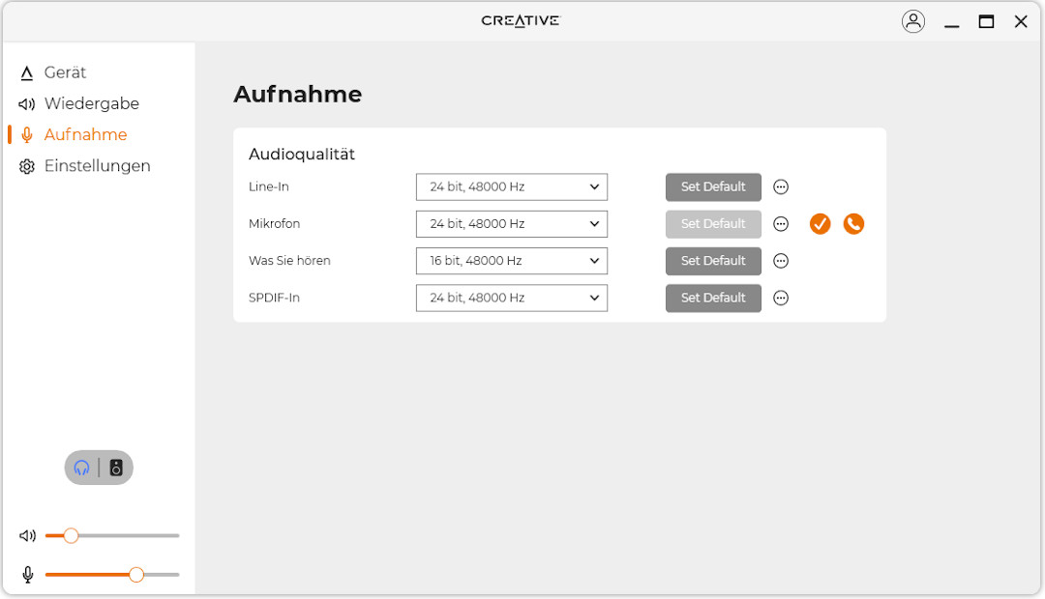1045x599 pixels.
Task: Open more options for Line-In
Action: click(x=781, y=187)
